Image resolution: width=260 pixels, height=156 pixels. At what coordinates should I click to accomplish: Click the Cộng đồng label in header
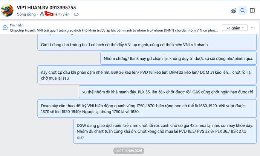(26, 14)
